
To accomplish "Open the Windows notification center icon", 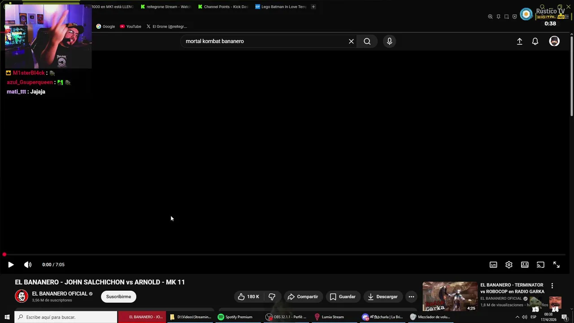I will [x=564, y=317].
